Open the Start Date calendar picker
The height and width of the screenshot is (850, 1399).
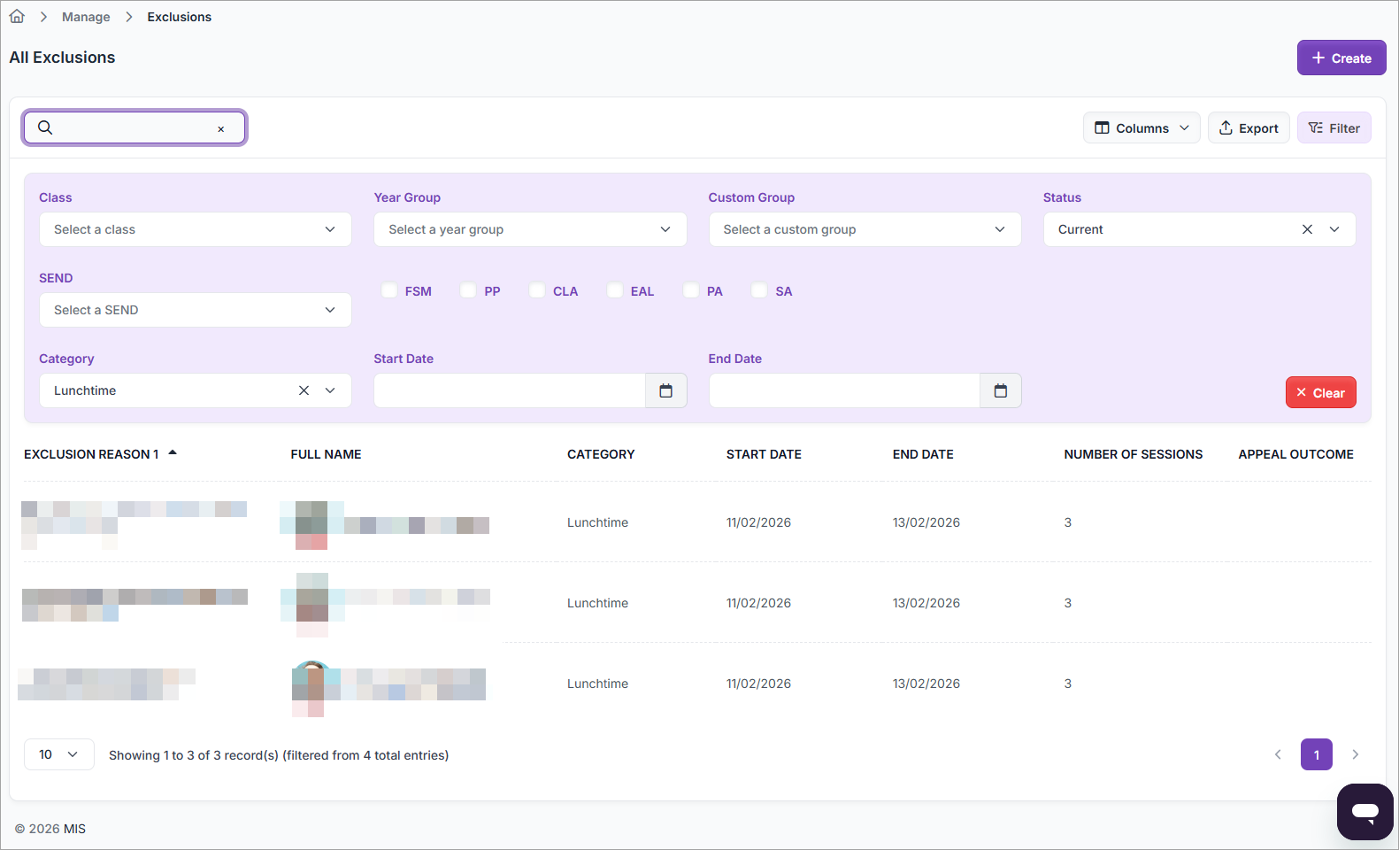point(665,390)
